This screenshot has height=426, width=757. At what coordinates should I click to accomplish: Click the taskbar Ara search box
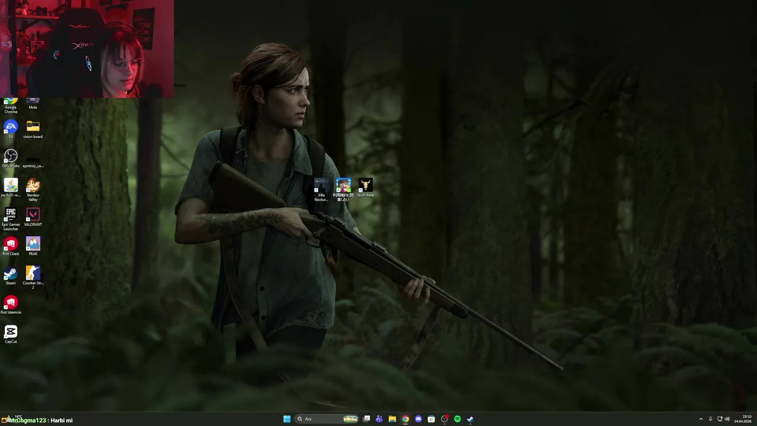327,419
